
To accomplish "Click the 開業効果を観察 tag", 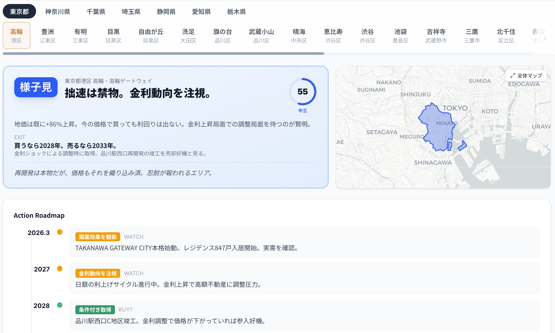I will point(98,237).
